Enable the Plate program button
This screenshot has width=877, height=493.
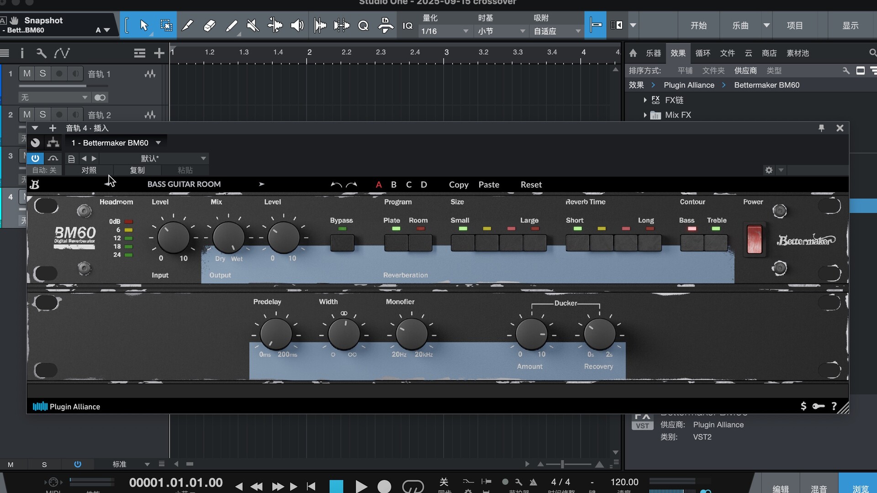[396, 242]
